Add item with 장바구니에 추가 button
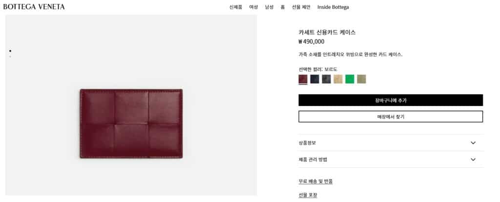The height and width of the screenshot is (202, 500). point(391,100)
